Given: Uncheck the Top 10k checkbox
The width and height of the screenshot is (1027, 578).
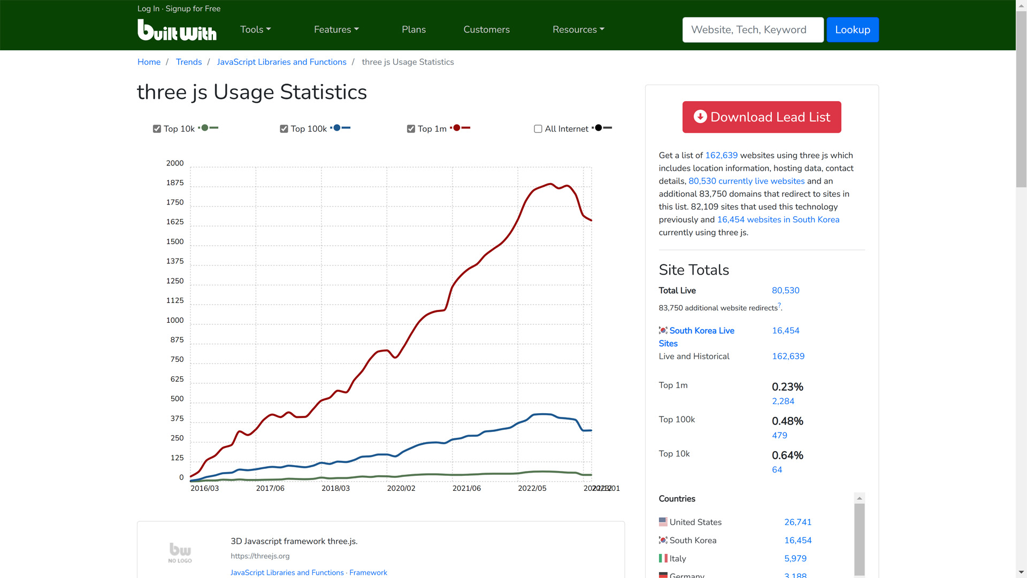Looking at the screenshot, I should (x=157, y=129).
